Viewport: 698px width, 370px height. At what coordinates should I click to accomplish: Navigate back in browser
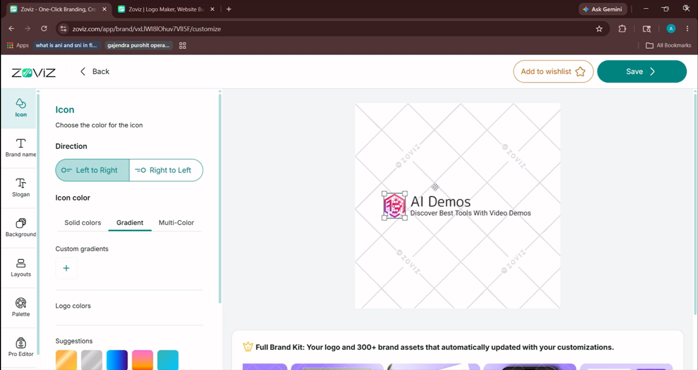12,28
